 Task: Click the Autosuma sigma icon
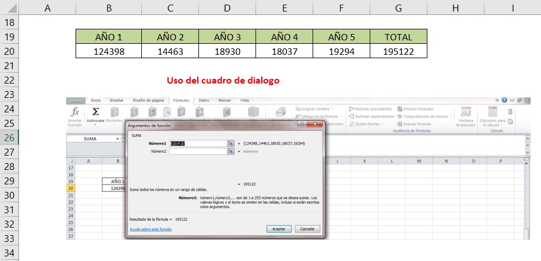pyautogui.click(x=95, y=112)
